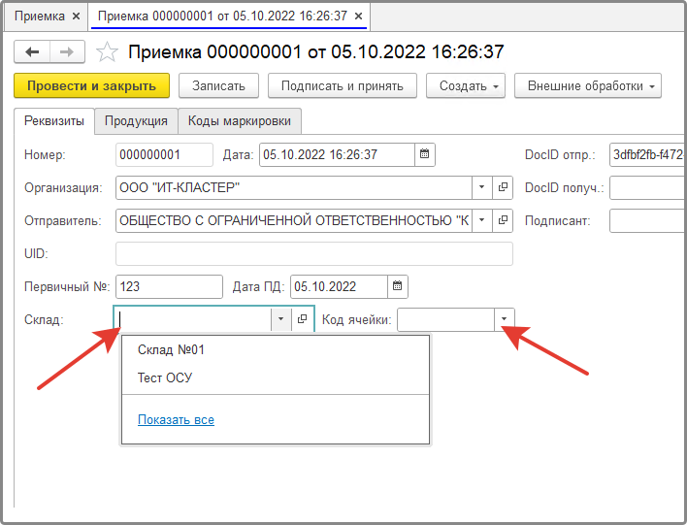Go back with the left arrow button

coord(32,52)
